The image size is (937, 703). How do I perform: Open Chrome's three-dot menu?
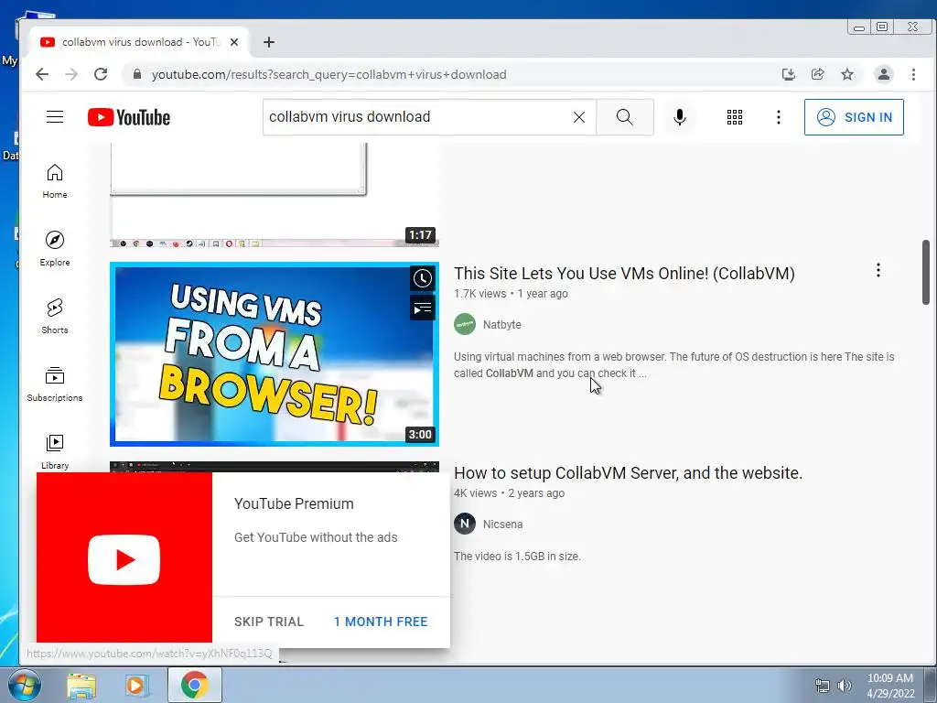point(913,74)
